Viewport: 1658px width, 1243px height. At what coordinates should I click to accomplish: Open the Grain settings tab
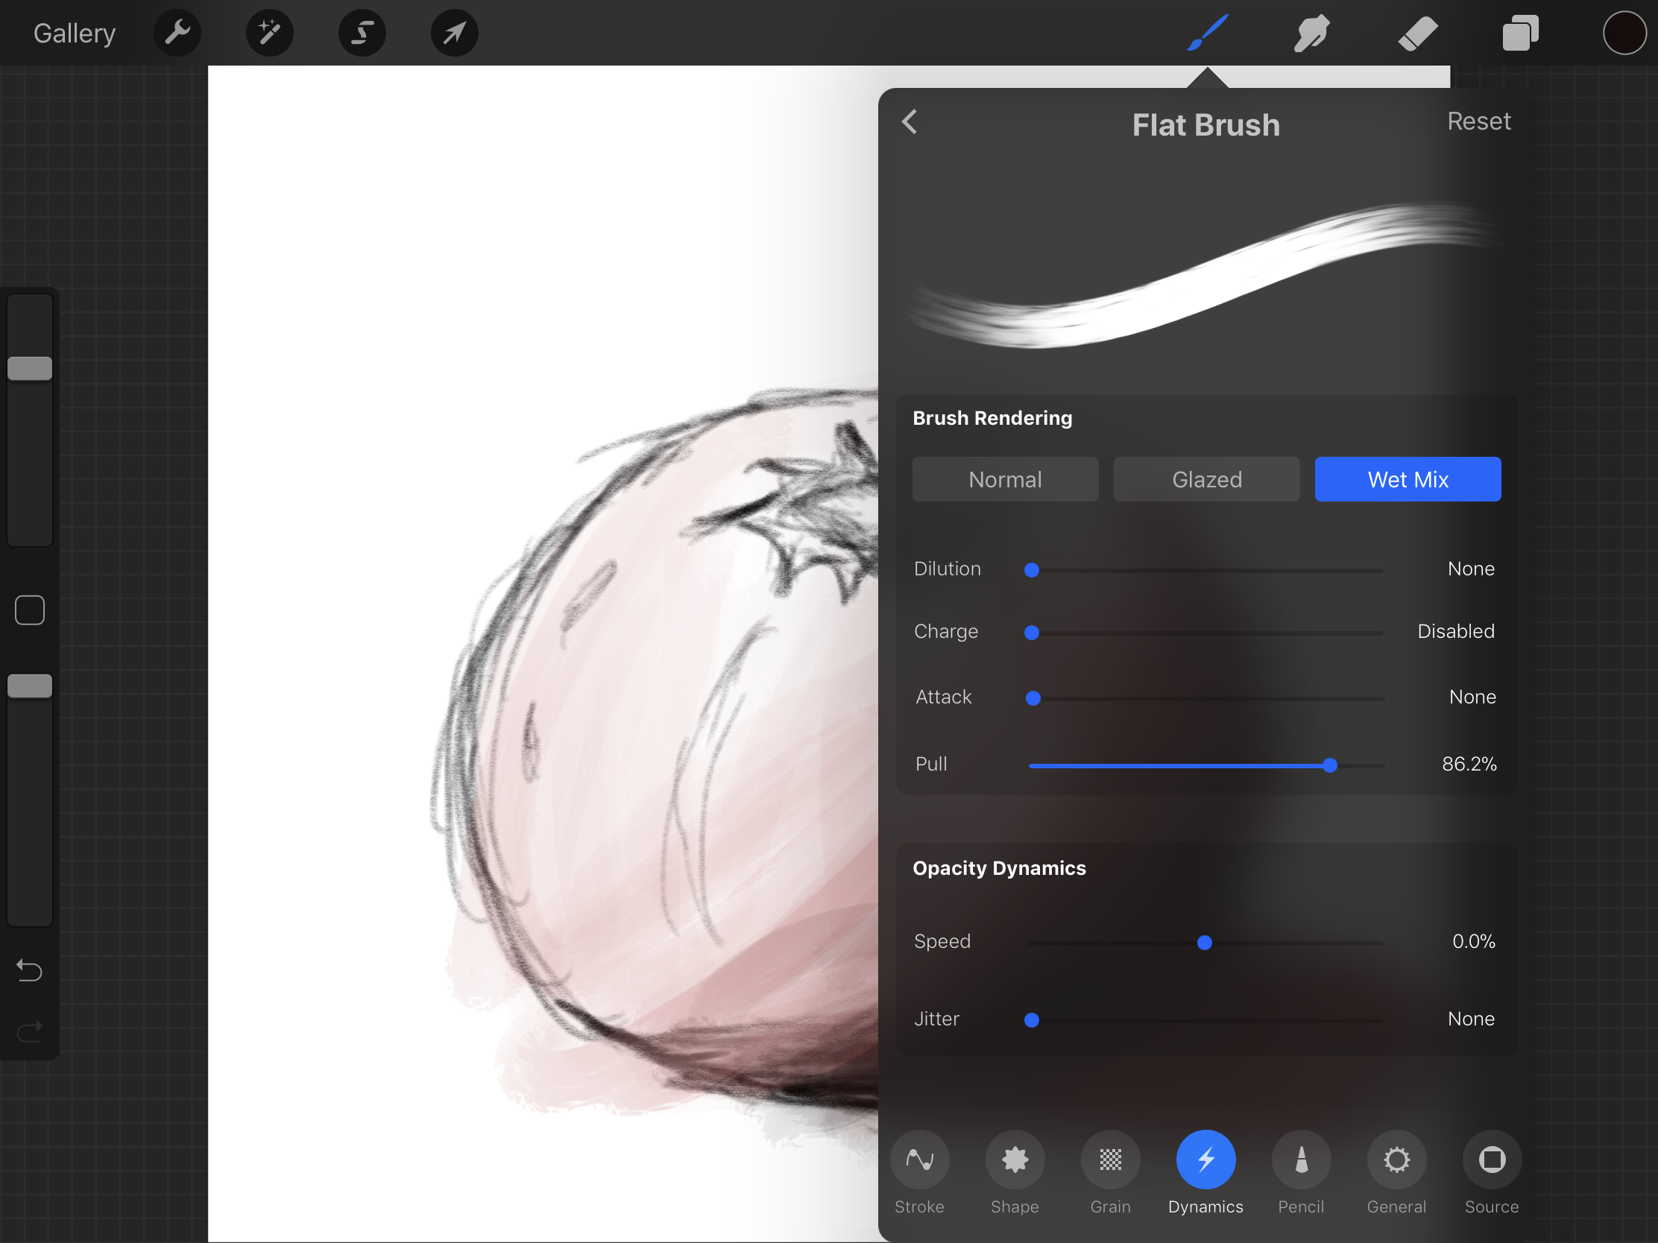(1110, 1160)
